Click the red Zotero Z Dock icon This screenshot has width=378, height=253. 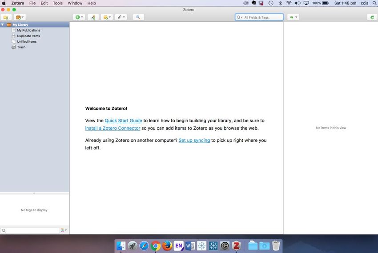coord(236,246)
